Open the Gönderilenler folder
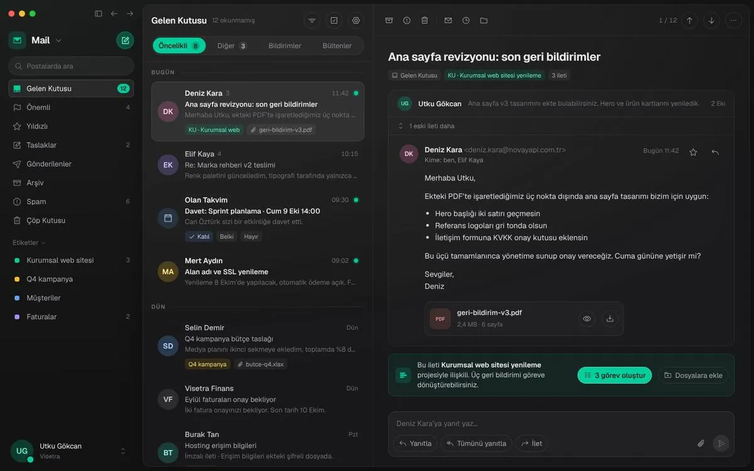Image resolution: width=754 pixels, height=471 pixels. point(71,164)
